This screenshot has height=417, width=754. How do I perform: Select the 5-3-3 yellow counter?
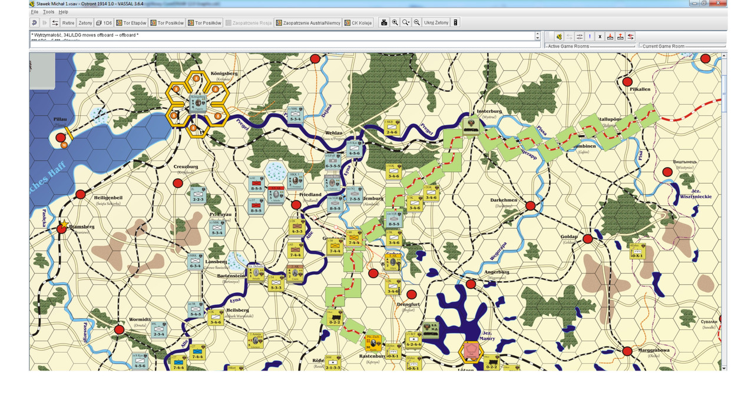(276, 283)
